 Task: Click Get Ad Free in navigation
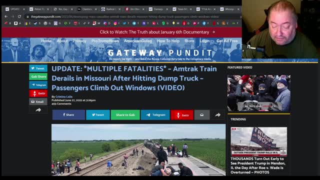pos(227,41)
